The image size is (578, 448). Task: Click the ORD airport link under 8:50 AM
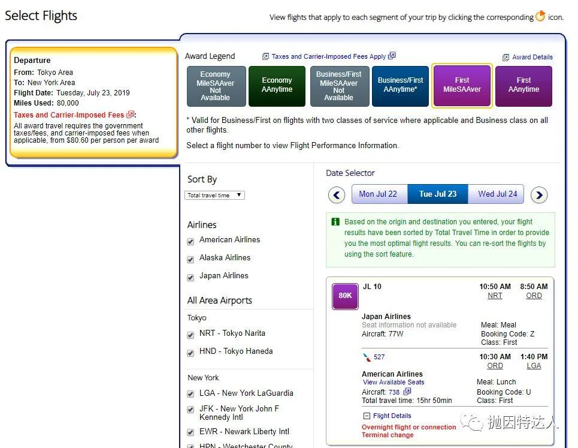(534, 296)
